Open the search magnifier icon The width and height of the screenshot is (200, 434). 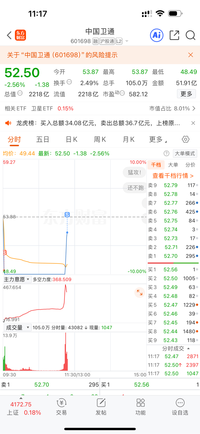pos(190,35)
